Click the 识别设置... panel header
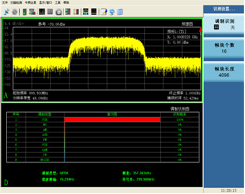 click(224, 9)
